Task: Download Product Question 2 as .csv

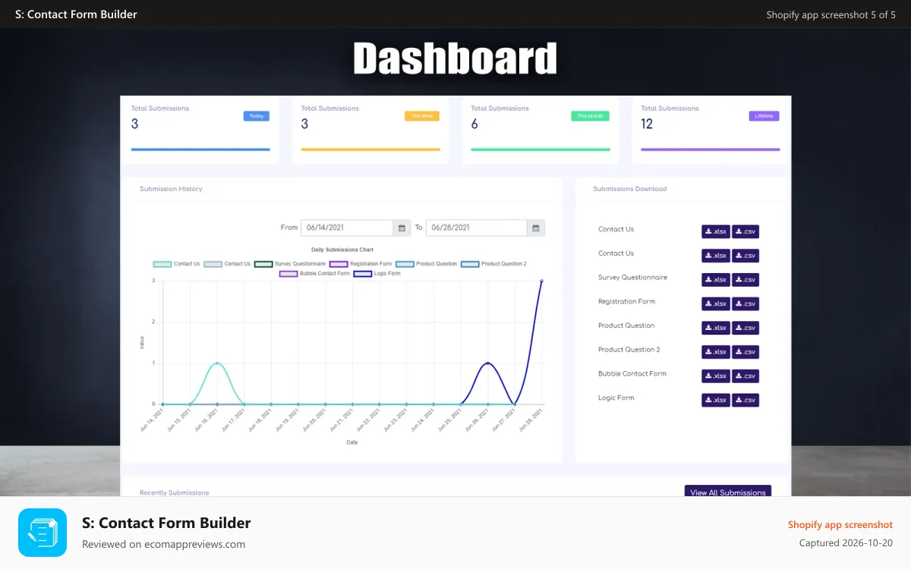Action: click(746, 352)
